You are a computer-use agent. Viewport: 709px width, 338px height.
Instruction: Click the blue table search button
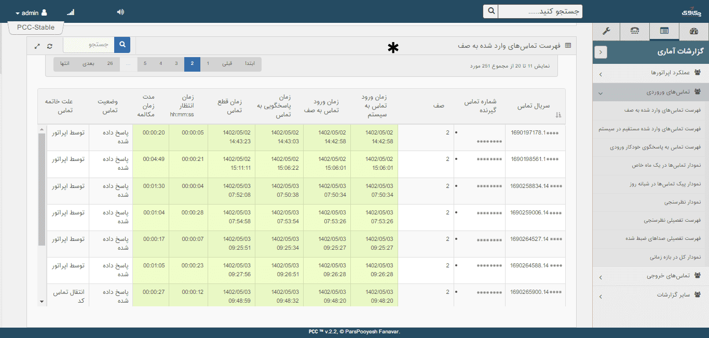[122, 45]
